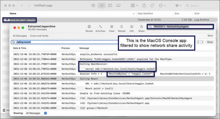This screenshot has height=119, width=220.
Task: Switch Finder to column view
Action: pos(110,5)
